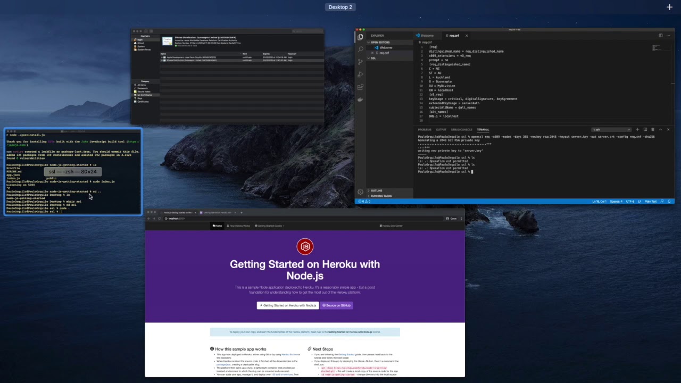
Task: Click Getting Started on Heroku with Node.js button
Action: point(288,305)
